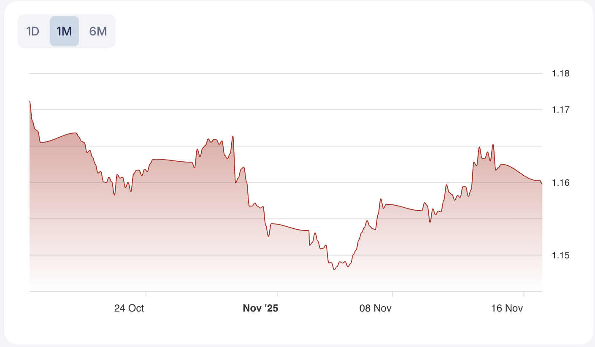Show the 6M chart range
Viewport: 595px width, 347px height.
(98, 31)
